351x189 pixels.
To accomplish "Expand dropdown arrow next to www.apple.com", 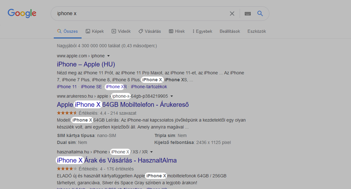I will pyautogui.click(x=108, y=56).
